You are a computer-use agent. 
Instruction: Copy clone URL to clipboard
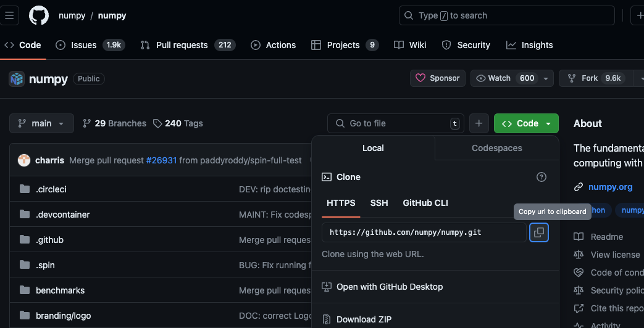coord(539,232)
